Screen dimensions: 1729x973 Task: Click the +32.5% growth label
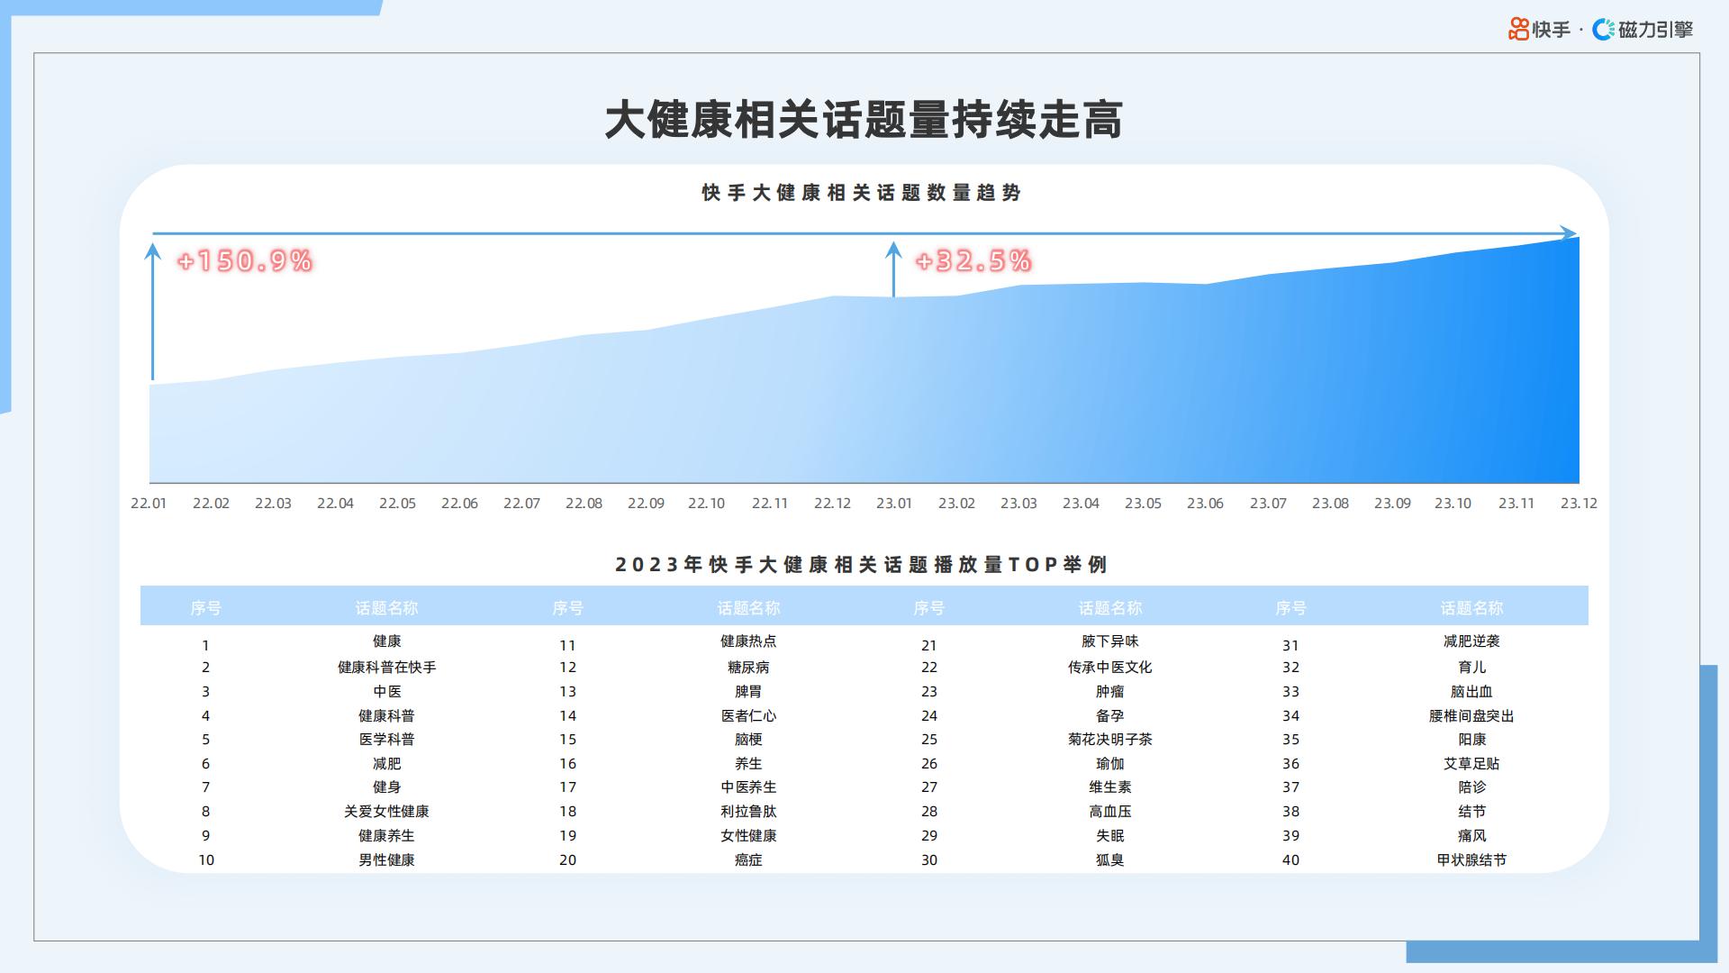[x=973, y=260]
